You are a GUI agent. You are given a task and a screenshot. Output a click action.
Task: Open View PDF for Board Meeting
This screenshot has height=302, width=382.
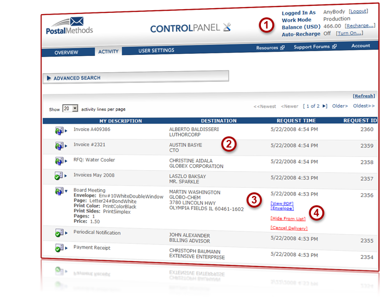tap(282, 203)
